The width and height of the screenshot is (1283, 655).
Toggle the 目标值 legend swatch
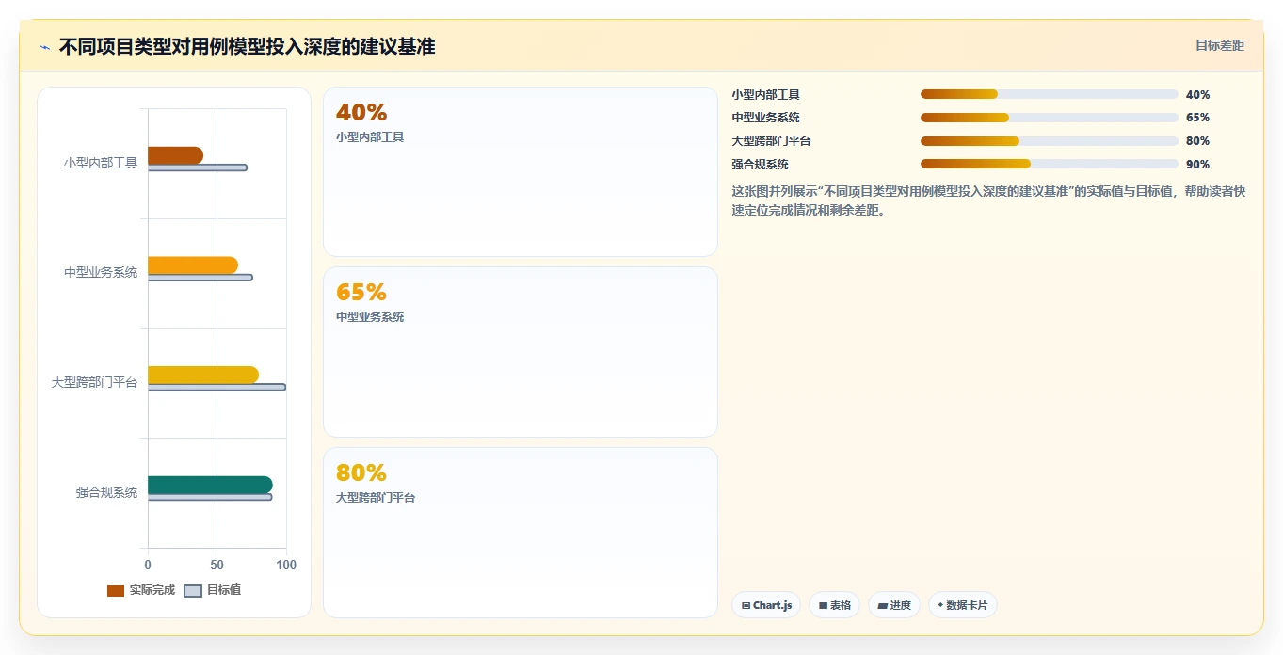(192, 590)
